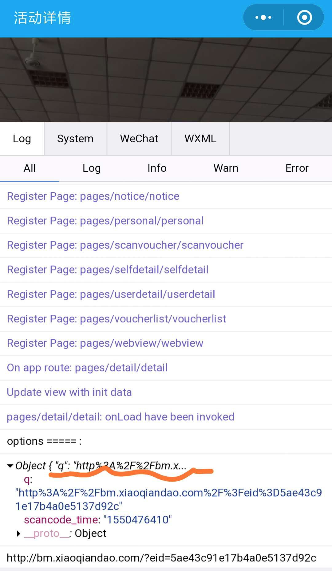
Task: Collapse the expanded Object entry
Action: coord(10,466)
